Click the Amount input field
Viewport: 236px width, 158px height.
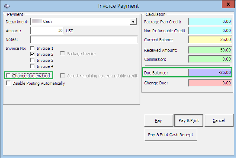pos(47,31)
